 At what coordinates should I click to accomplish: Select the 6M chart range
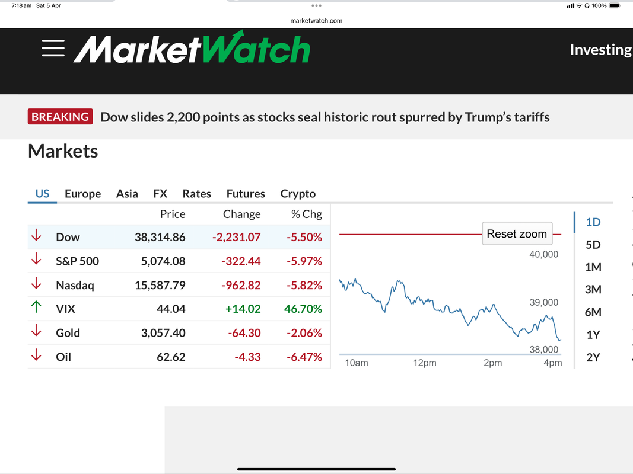pos(593,312)
